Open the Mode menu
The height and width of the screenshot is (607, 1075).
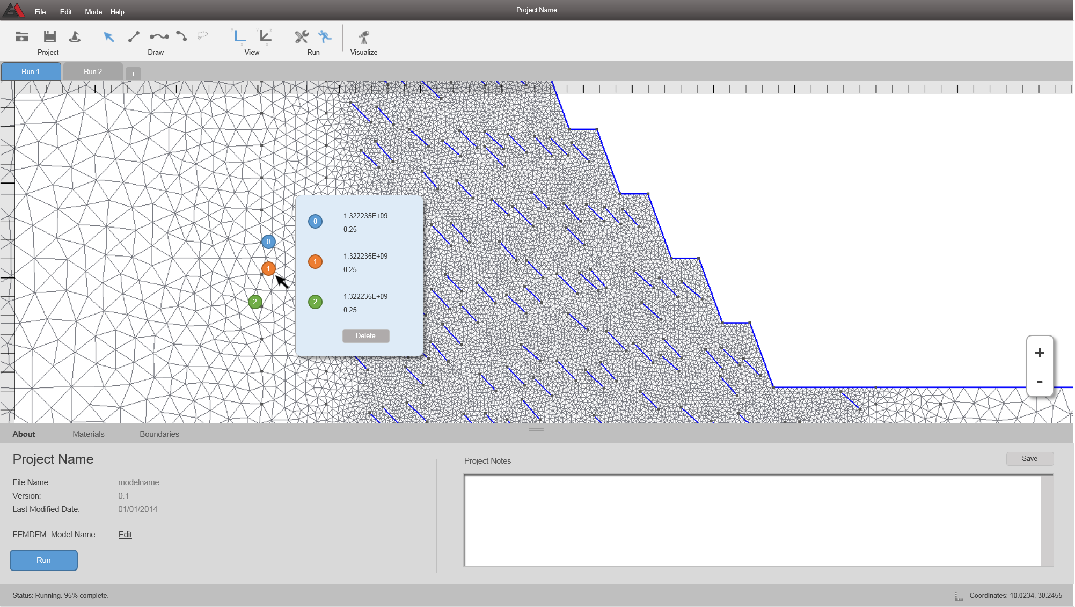tap(93, 12)
